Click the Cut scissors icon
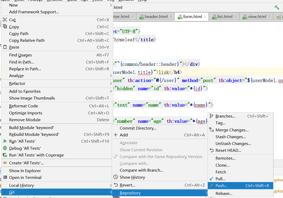The height and width of the screenshot is (198, 283). pyautogui.click(x=5, y=20)
